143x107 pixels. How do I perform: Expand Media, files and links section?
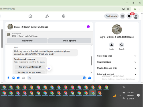coord(117,68)
